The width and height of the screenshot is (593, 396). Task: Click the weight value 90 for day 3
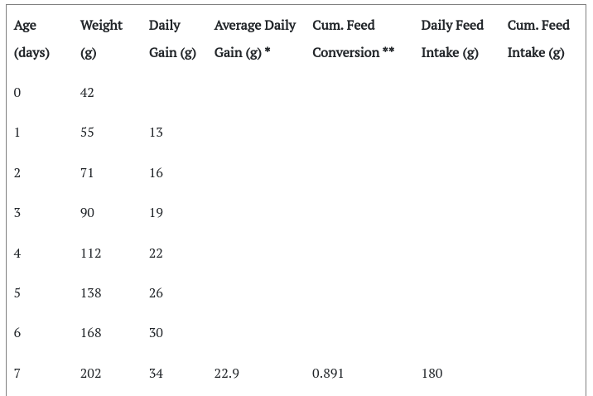[x=87, y=213]
